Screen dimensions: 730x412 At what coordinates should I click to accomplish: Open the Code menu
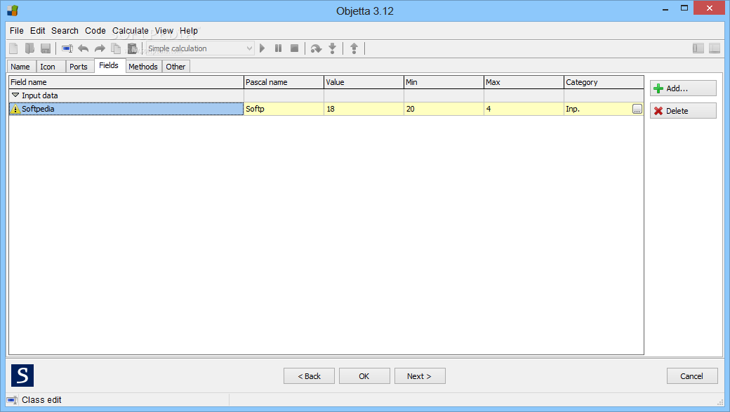95,31
